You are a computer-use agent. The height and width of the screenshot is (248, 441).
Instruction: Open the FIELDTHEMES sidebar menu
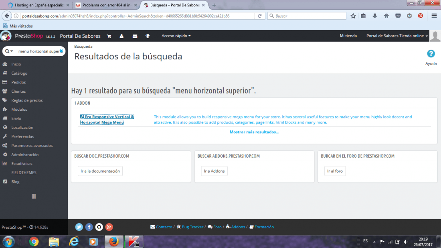(x=24, y=173)
